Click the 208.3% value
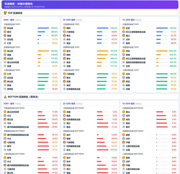The image size is (180, 174). click(114, 58)
